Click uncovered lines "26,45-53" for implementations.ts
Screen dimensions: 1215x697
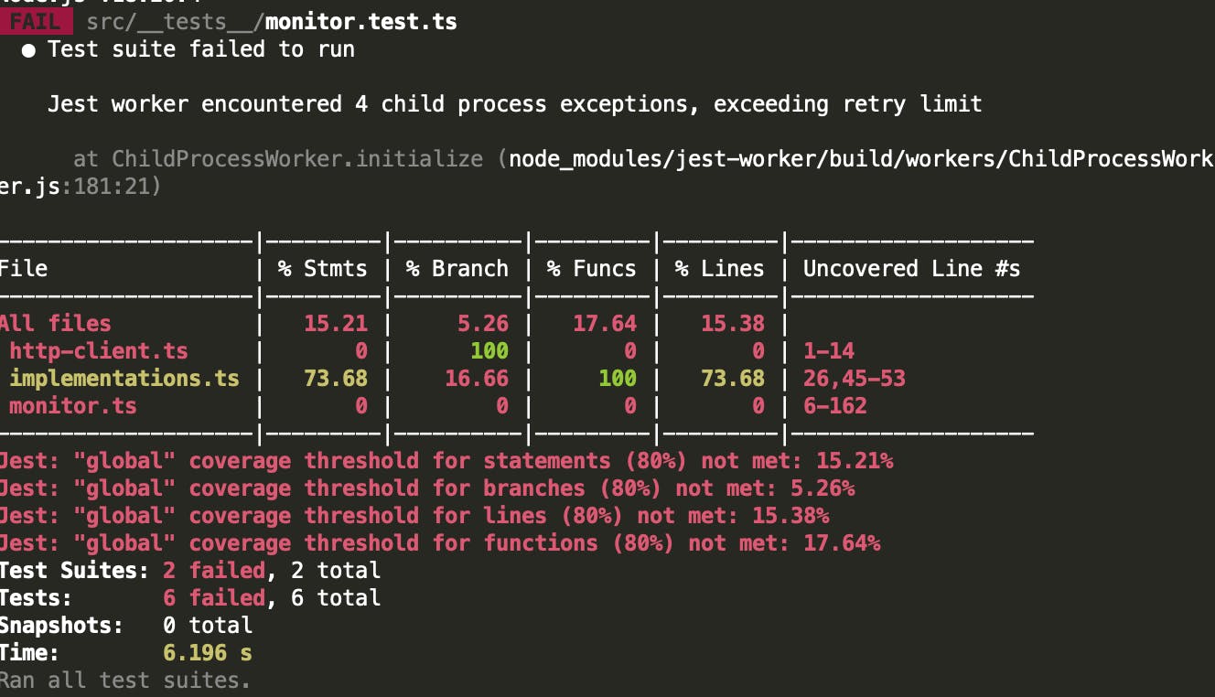854,379
